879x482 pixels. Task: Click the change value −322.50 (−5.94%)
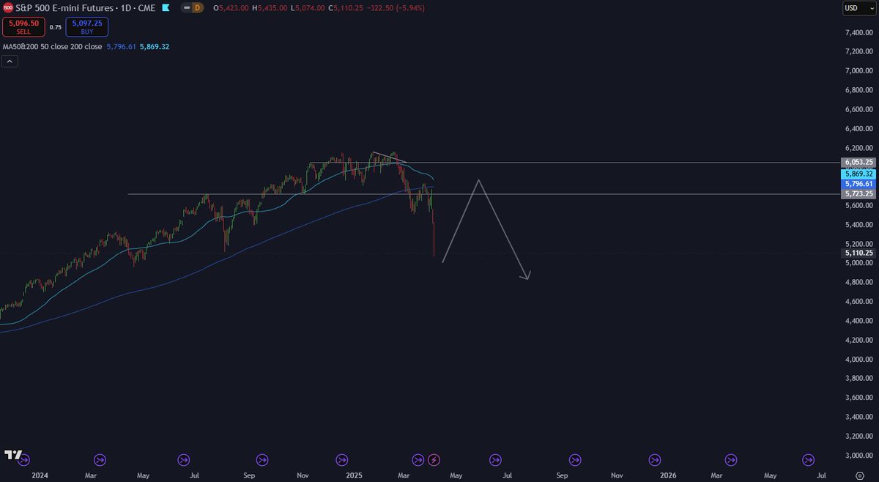point(397,7)
